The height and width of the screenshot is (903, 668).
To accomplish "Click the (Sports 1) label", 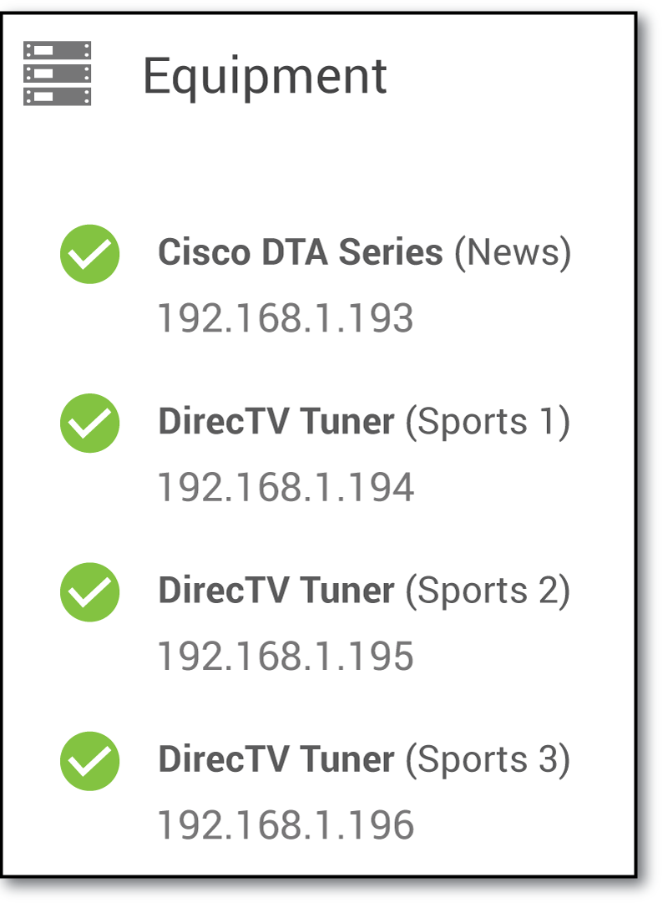I will pos(488,422).
